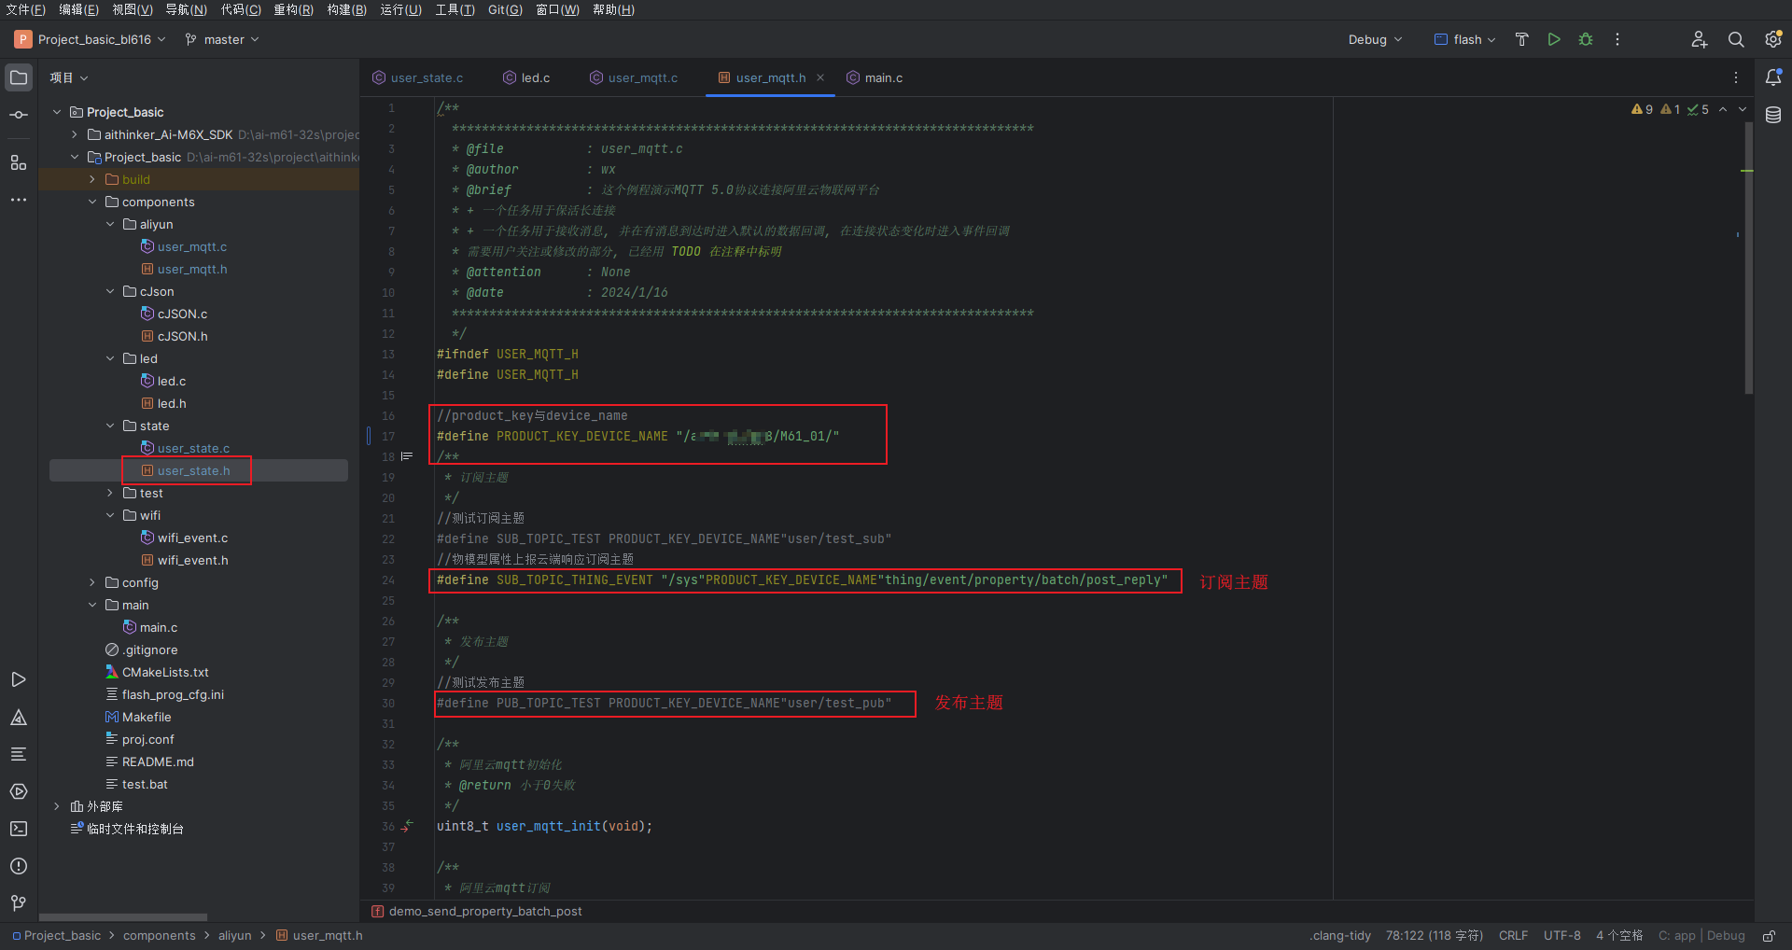This screenshot has height=950, width=1792.
Task: Collapse the cJson folder
Action: [x=110, y=291]
